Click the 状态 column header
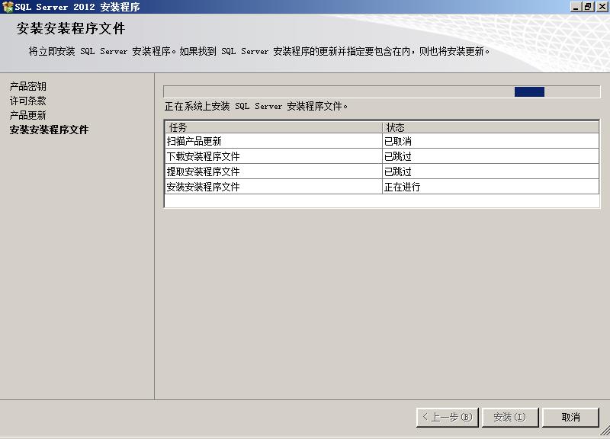The height and width of the screenshot is (439, 610). coord(490,127)
